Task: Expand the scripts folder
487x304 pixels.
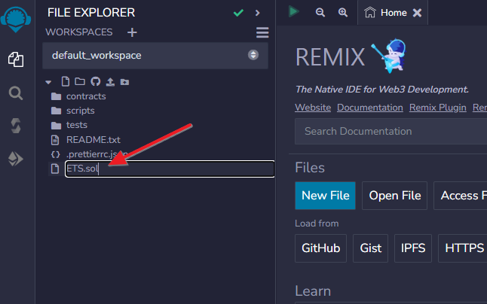Action: (80, 111)
